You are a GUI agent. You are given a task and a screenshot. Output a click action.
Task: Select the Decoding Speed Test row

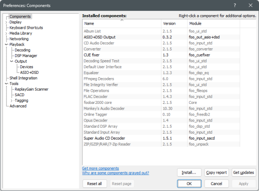click(x=161, y=61)
